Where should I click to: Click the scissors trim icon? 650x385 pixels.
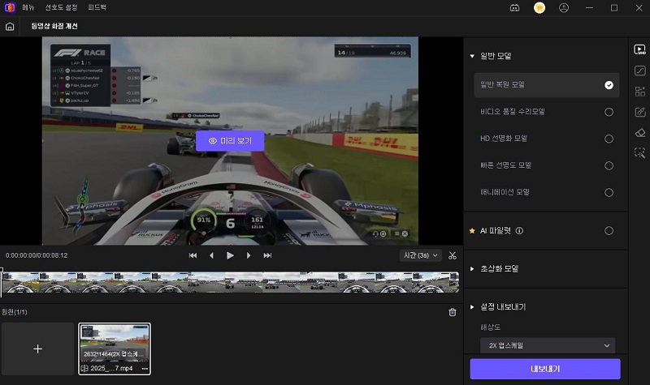click(x=453, y=255)
